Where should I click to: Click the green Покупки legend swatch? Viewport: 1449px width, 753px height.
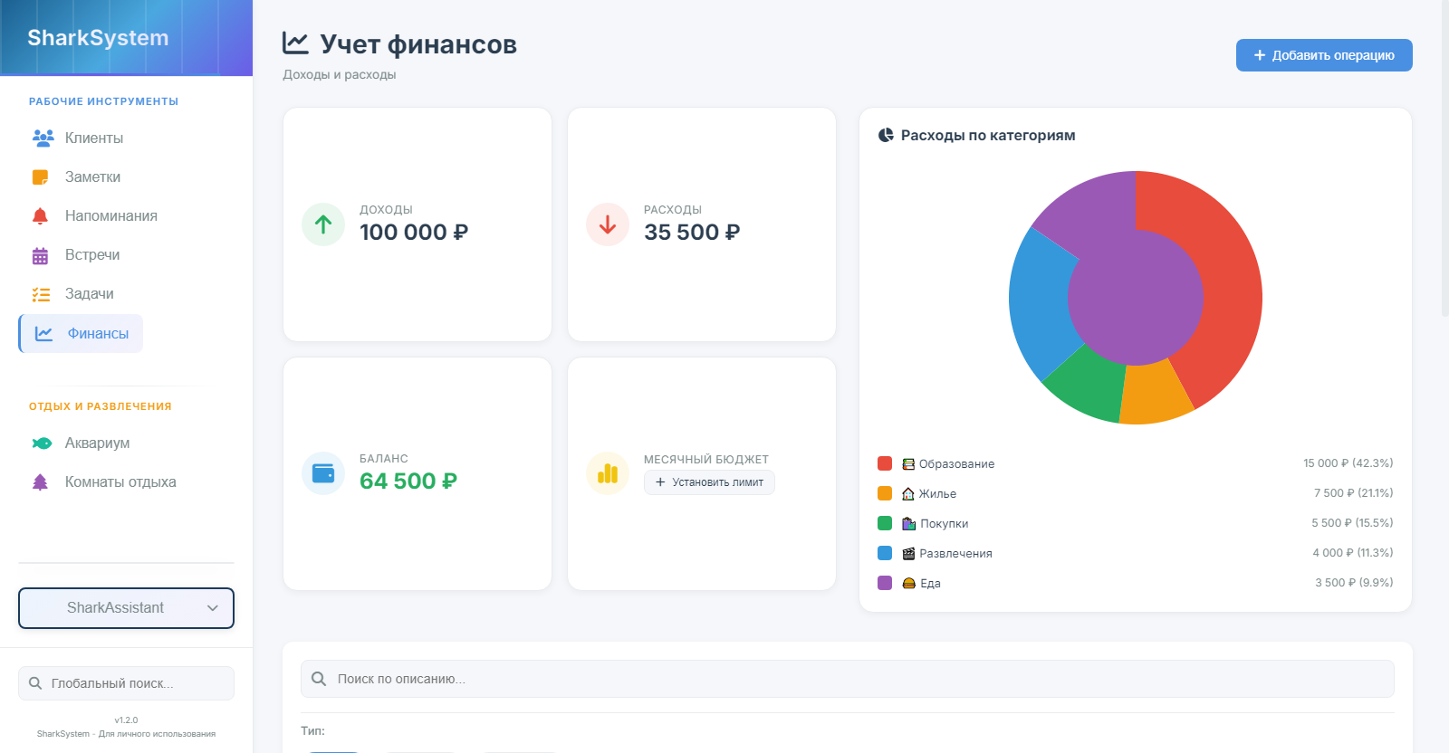point(885,523)
